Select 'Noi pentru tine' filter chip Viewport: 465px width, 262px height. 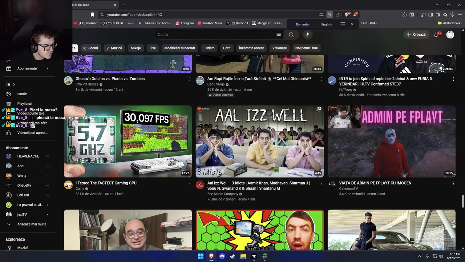(306, 48)
